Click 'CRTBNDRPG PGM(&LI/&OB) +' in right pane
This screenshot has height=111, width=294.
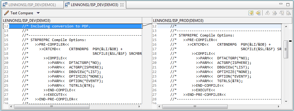pos(244,44)
